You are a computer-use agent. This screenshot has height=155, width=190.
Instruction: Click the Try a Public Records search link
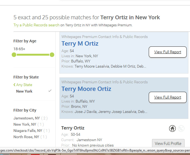click(x=36, y=25)
